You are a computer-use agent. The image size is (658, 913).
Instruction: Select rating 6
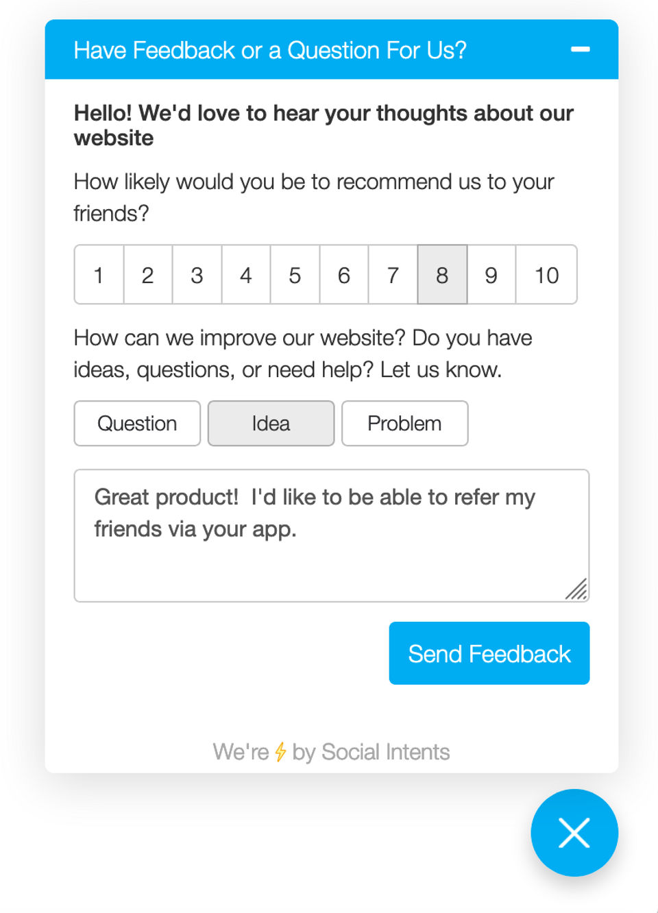(x=344, y=275)
